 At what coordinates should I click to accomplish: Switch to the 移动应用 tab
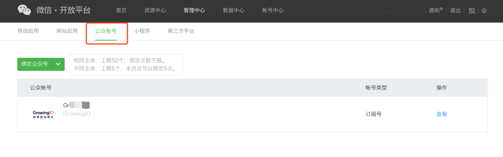point(28,31)
